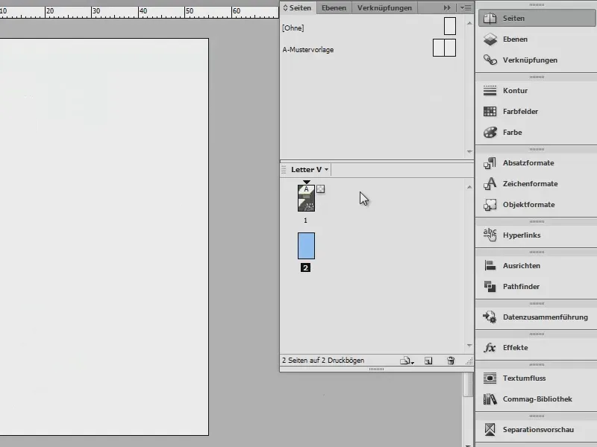Click the '2 Seiten auf 2 Druckbögen' status text
Viewport: 597px width, 447px height.
[323, 361]
